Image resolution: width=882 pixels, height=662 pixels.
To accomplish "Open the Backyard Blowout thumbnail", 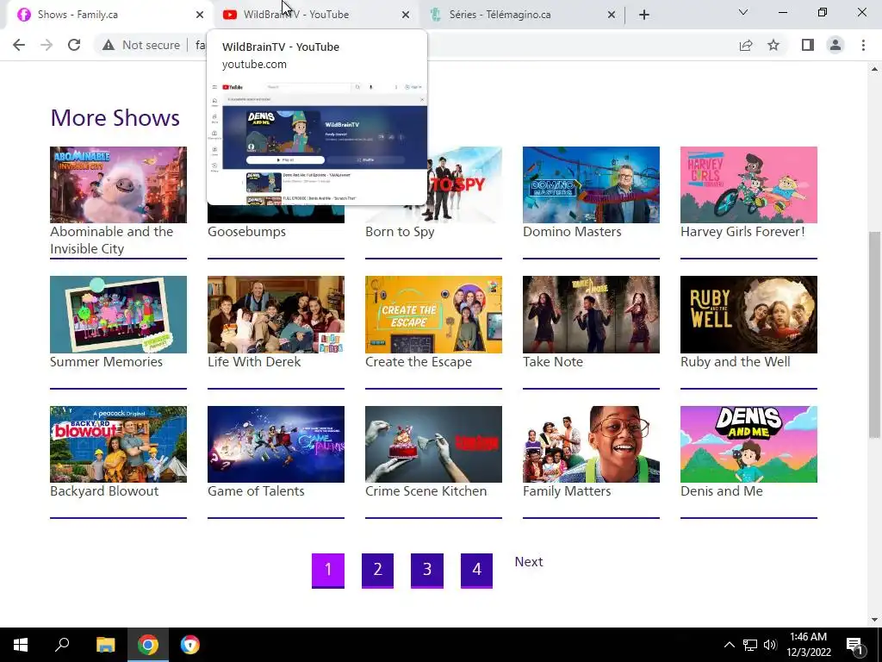I will click(118, 444).
